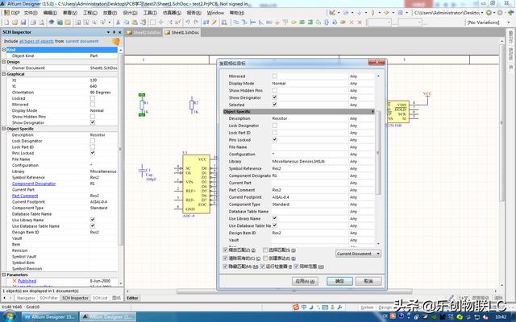Viewport: 516px width, 322px height.
Task: Click the find similar dialog vertical scrollbar
Action: pos(378,153)
